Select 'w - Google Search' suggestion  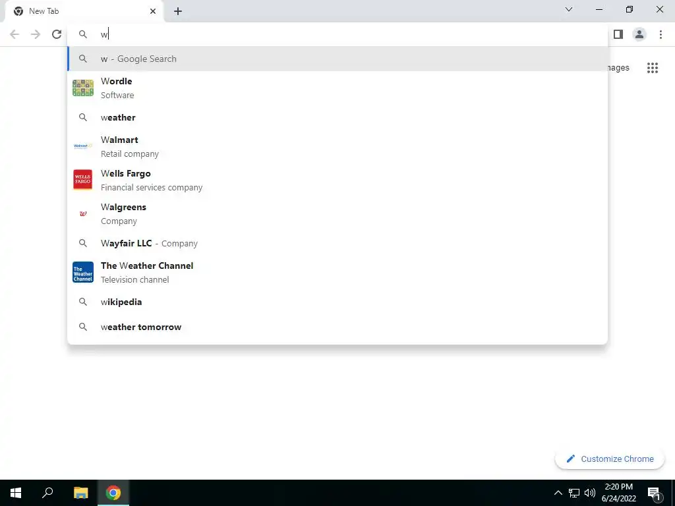[337, 59]
